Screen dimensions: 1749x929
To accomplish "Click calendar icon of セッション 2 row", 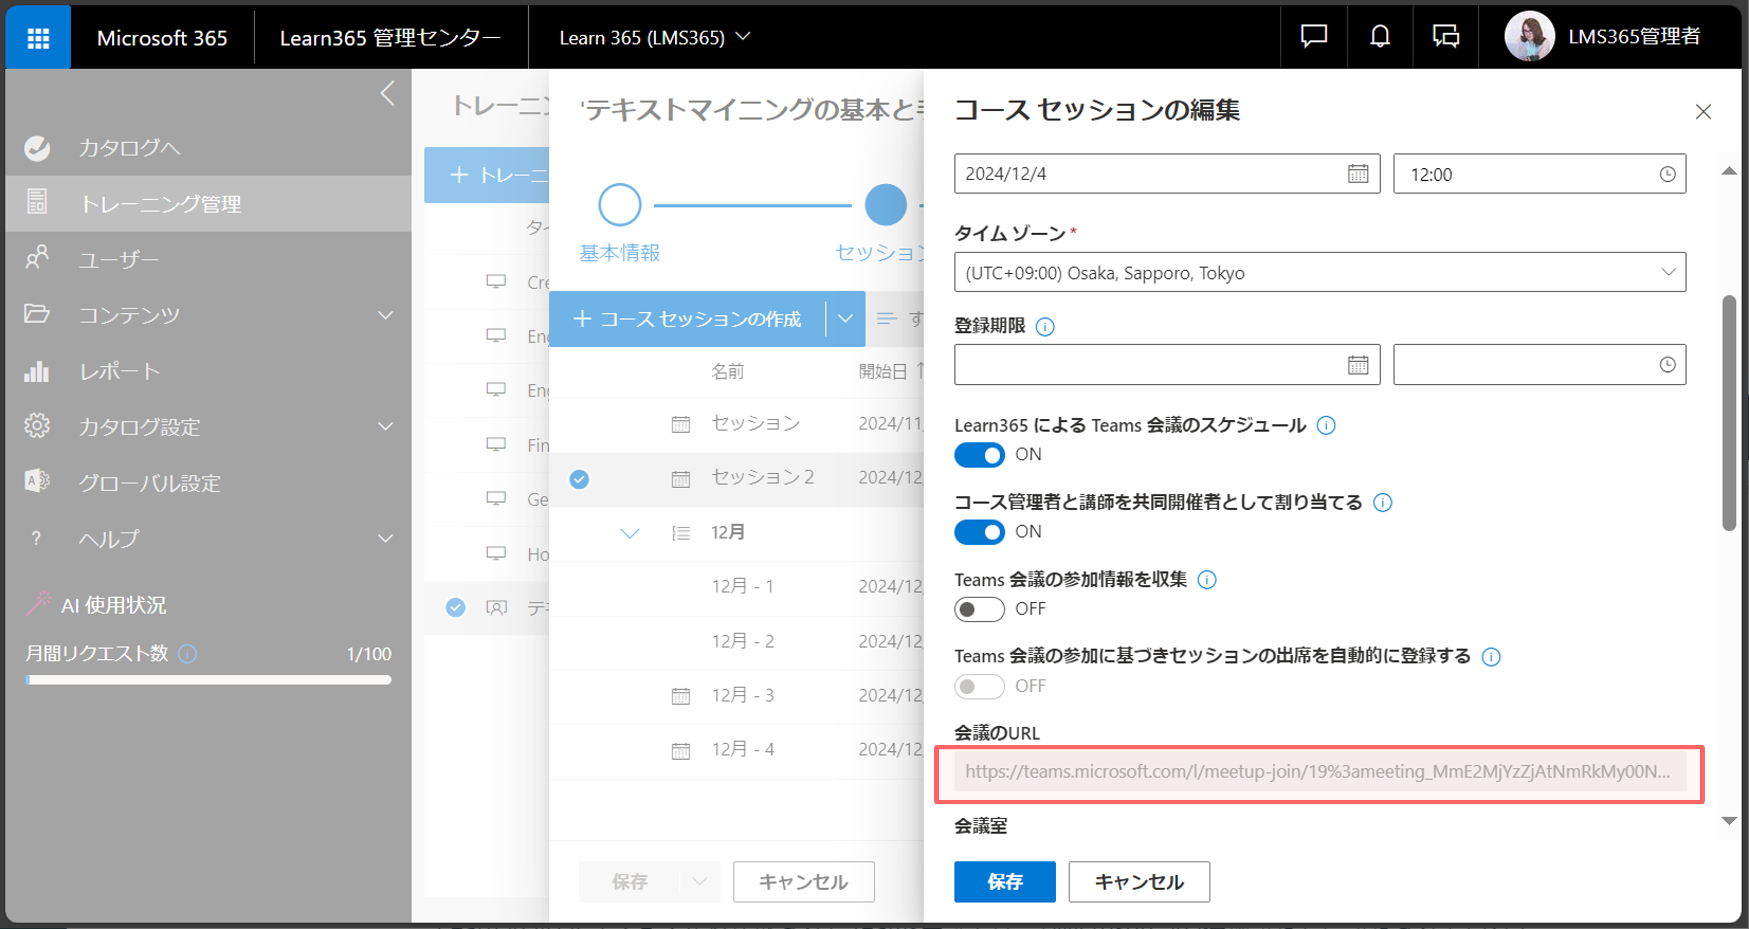I will pyautogui.click(x=680, y=479).
